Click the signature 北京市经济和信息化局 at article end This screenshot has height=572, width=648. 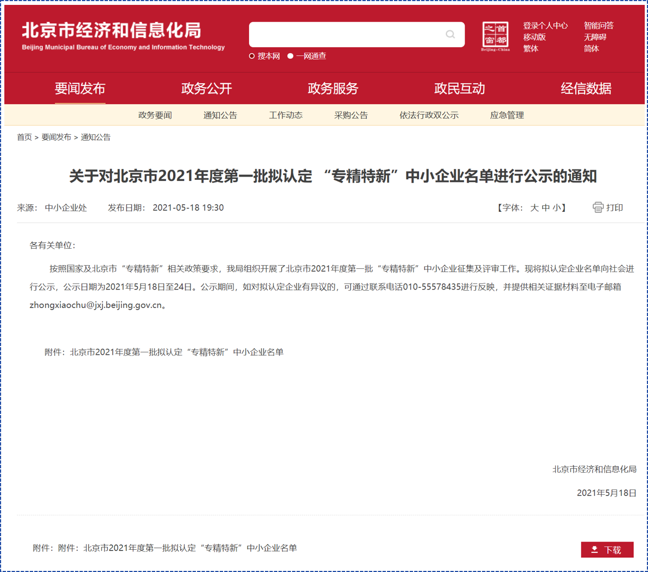pos(594,469)
